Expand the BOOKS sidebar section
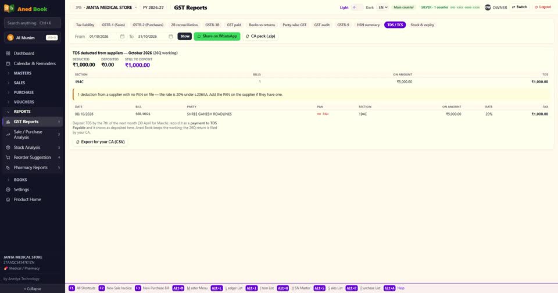The height and width of the screenshot is (293, 558). pos(33,180)
